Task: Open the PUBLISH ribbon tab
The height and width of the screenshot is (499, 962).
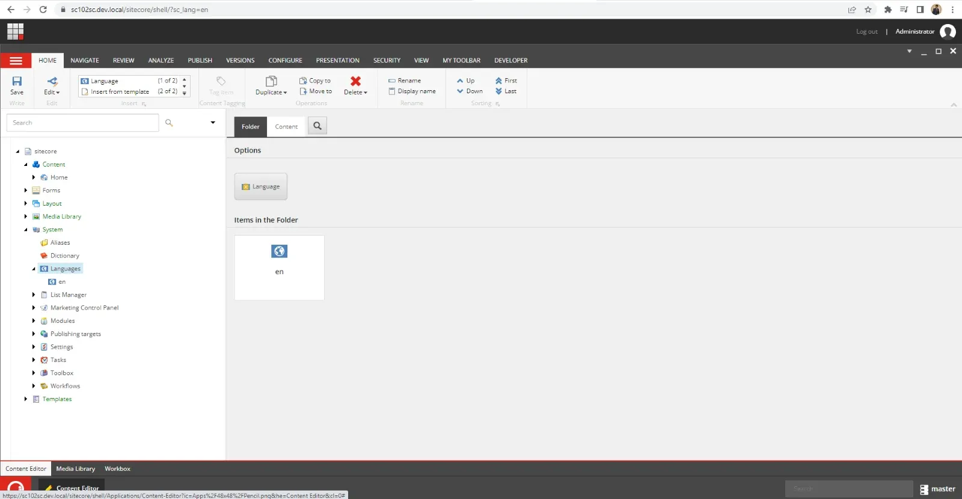Action: tap(200, 61)
